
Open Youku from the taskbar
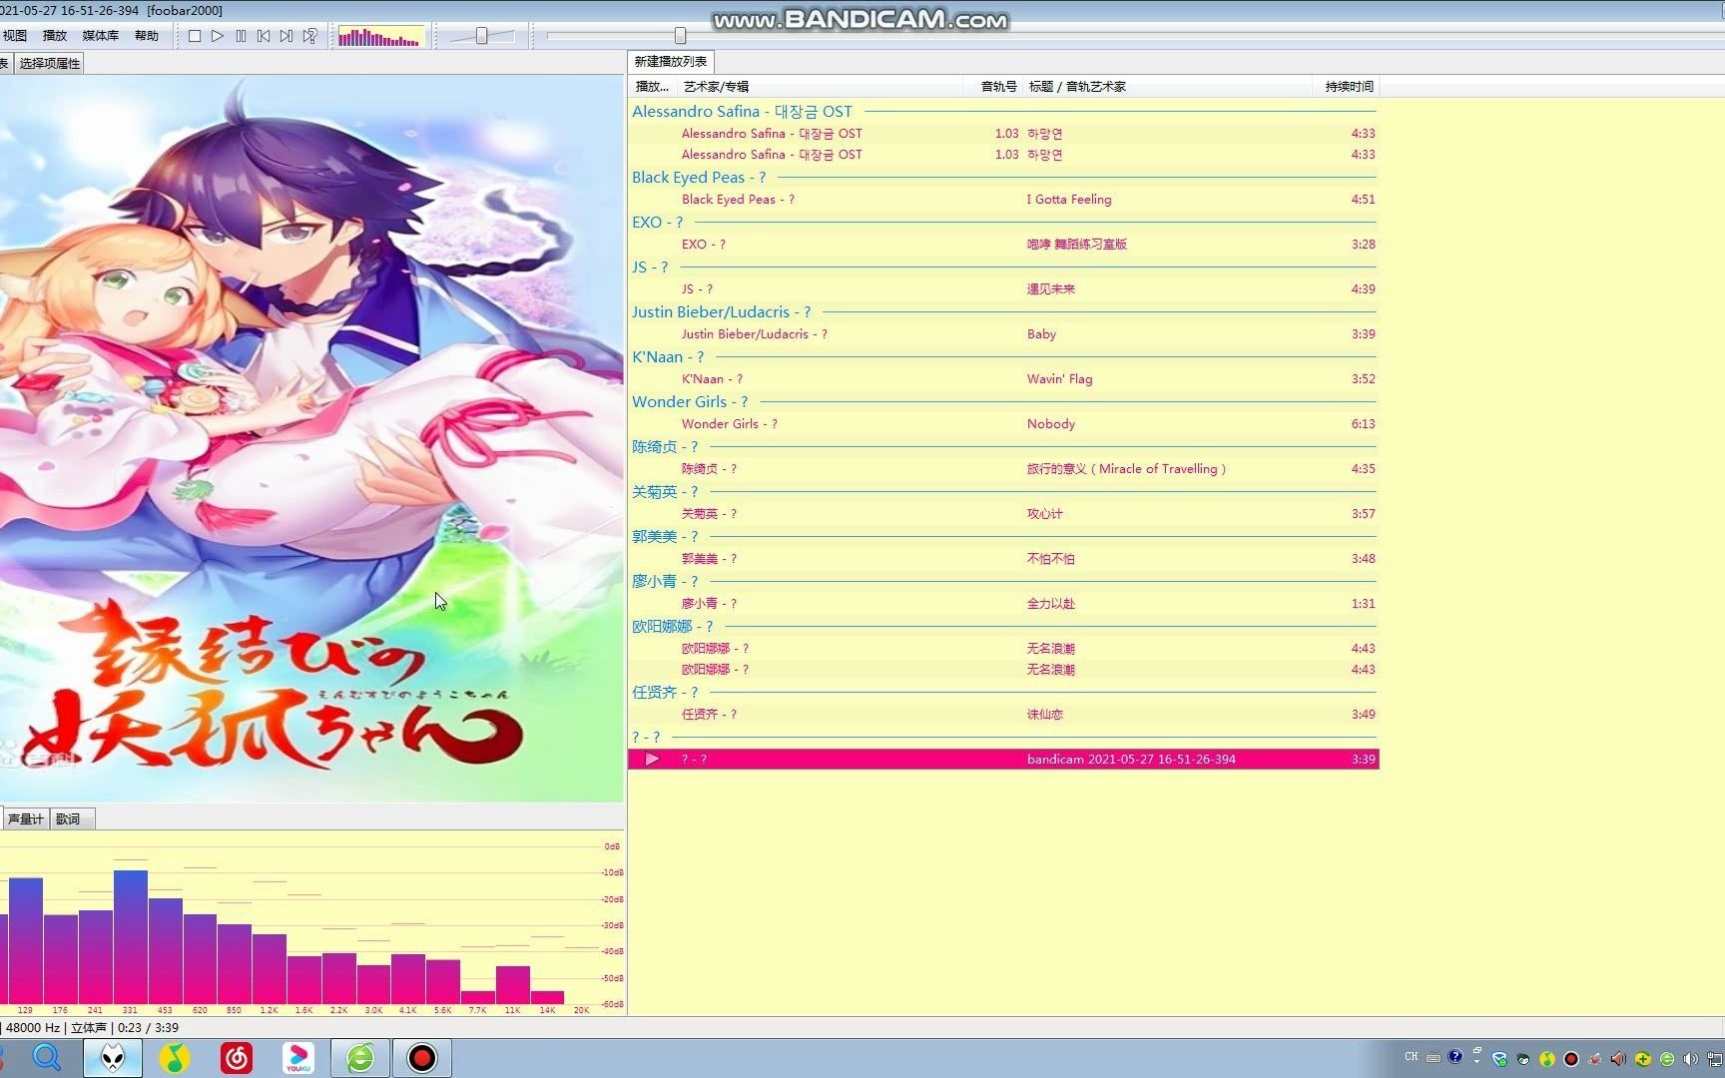pyautogui.click(x=298, y=1058)
